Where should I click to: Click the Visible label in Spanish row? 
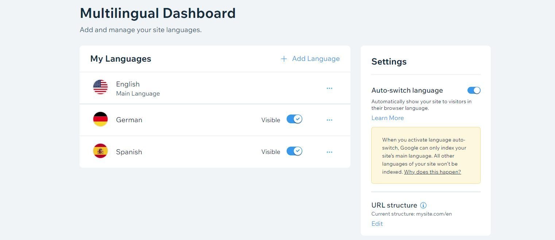pos(271,152)
